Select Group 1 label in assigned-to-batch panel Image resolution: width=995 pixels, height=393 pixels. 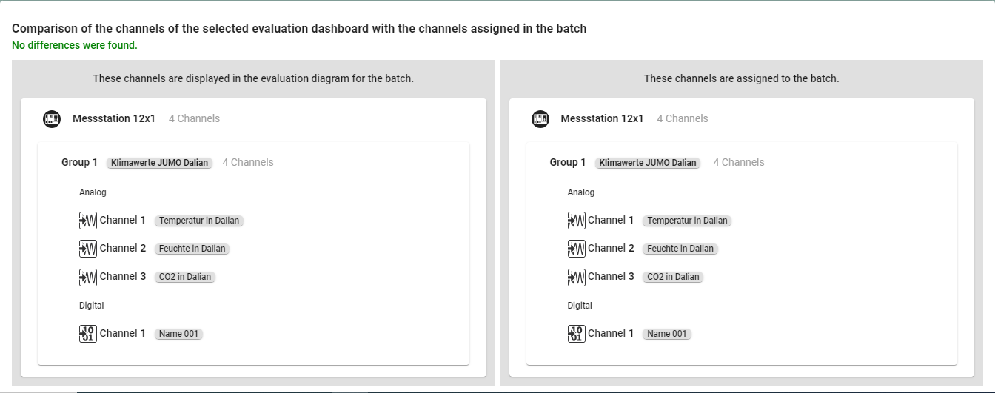click(567, 162)
